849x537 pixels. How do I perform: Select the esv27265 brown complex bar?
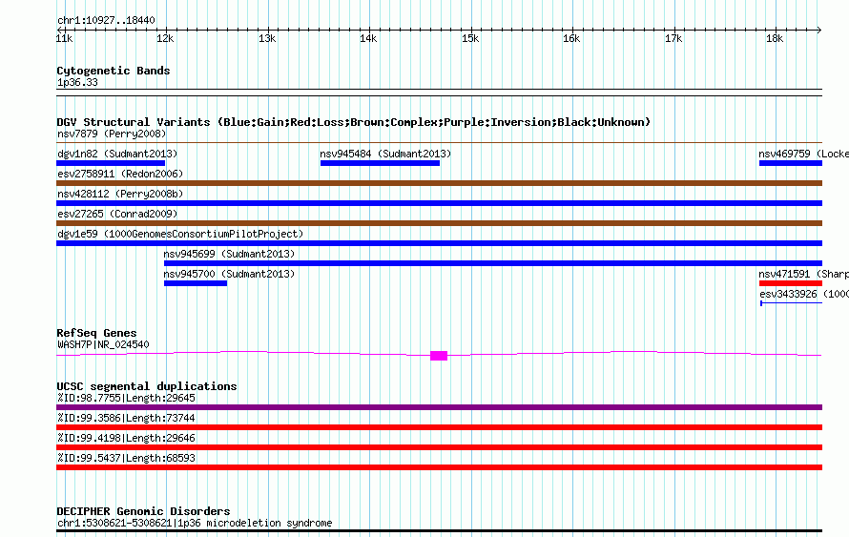[x=439, y=223]
